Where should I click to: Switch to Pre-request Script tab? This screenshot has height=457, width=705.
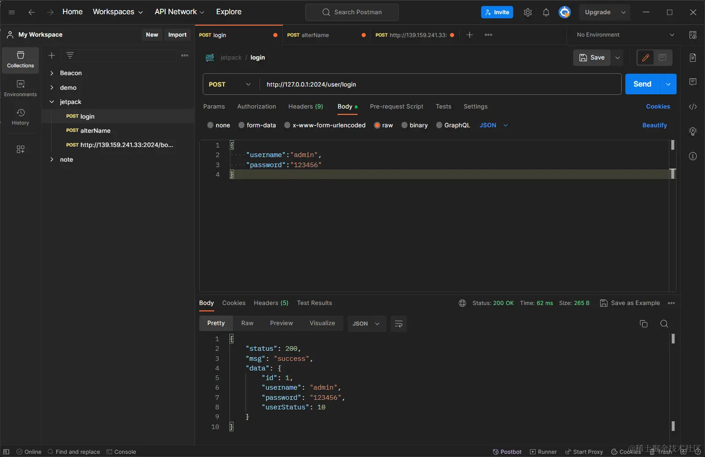pyautogui.click(x=396, y=107)
